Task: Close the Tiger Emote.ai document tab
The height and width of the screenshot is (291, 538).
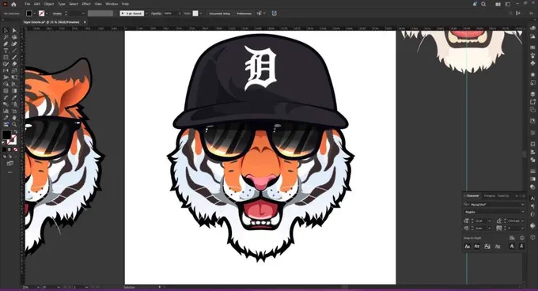Action: (x=85, y=22)
